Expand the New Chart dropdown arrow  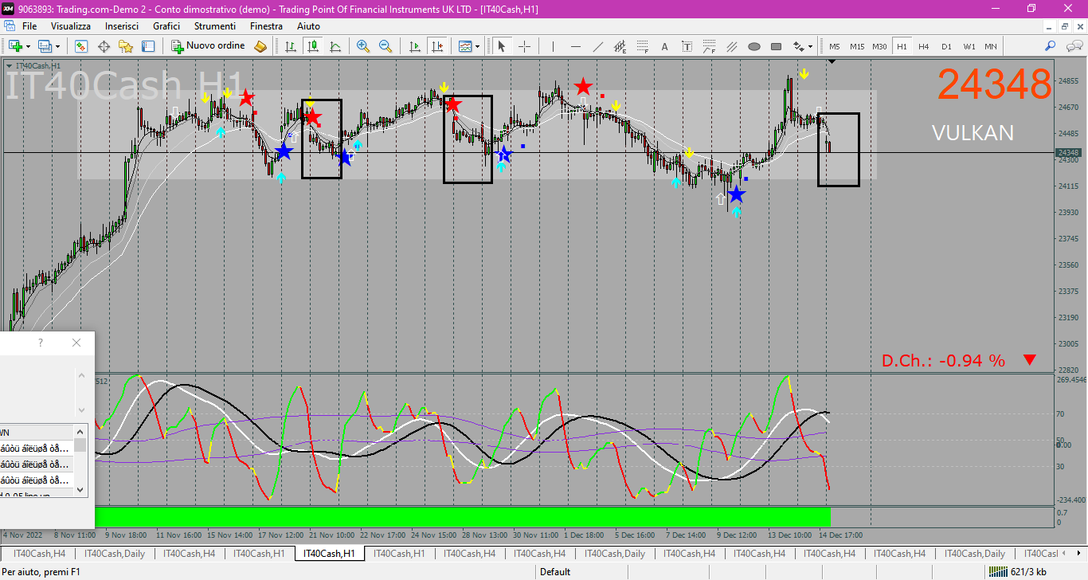coord(28,46)
